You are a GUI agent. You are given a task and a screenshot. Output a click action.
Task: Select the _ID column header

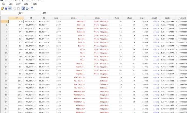pos(16,18)
